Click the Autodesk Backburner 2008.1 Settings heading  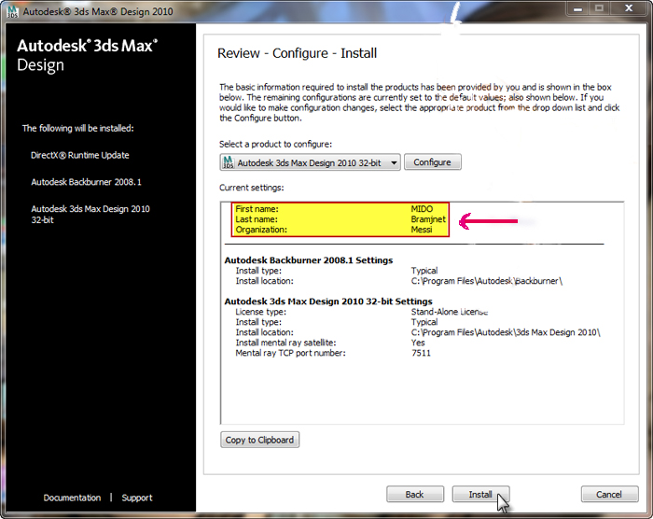309,260
